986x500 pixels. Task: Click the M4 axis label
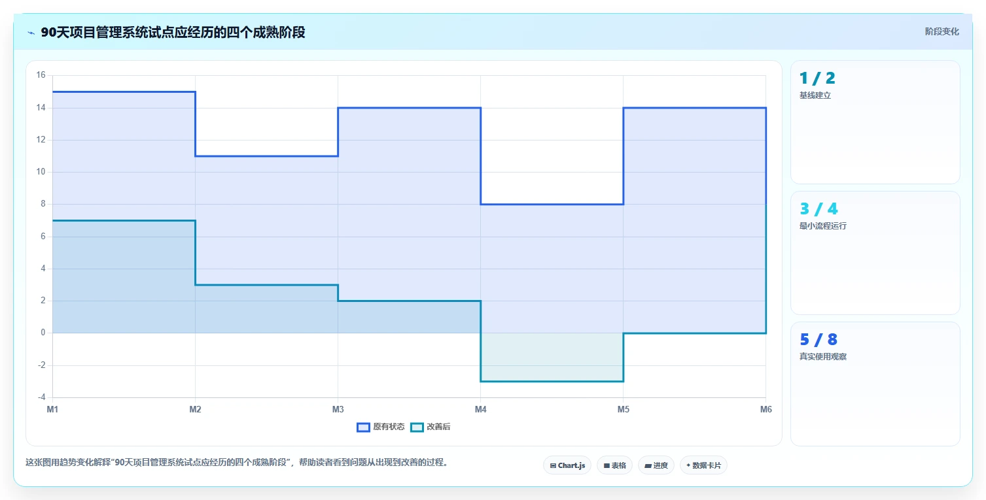[x=480, y=410]
